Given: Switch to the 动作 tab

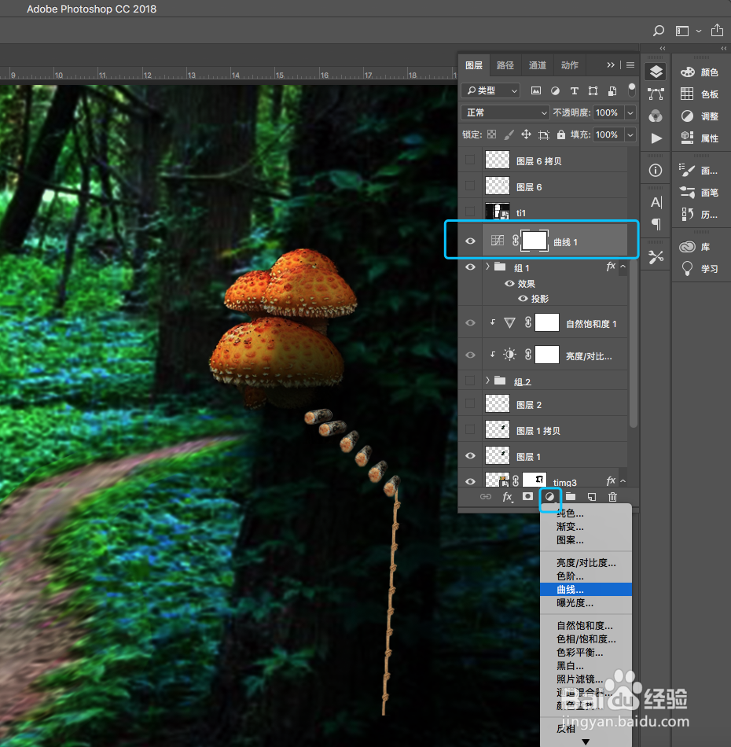Looking at the screenshot, I should 570,65.
